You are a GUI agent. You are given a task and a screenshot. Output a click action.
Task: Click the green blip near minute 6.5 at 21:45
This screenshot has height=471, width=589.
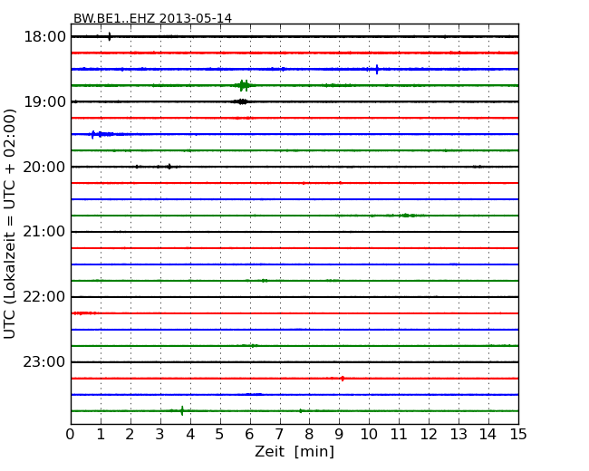pos(265,281)
